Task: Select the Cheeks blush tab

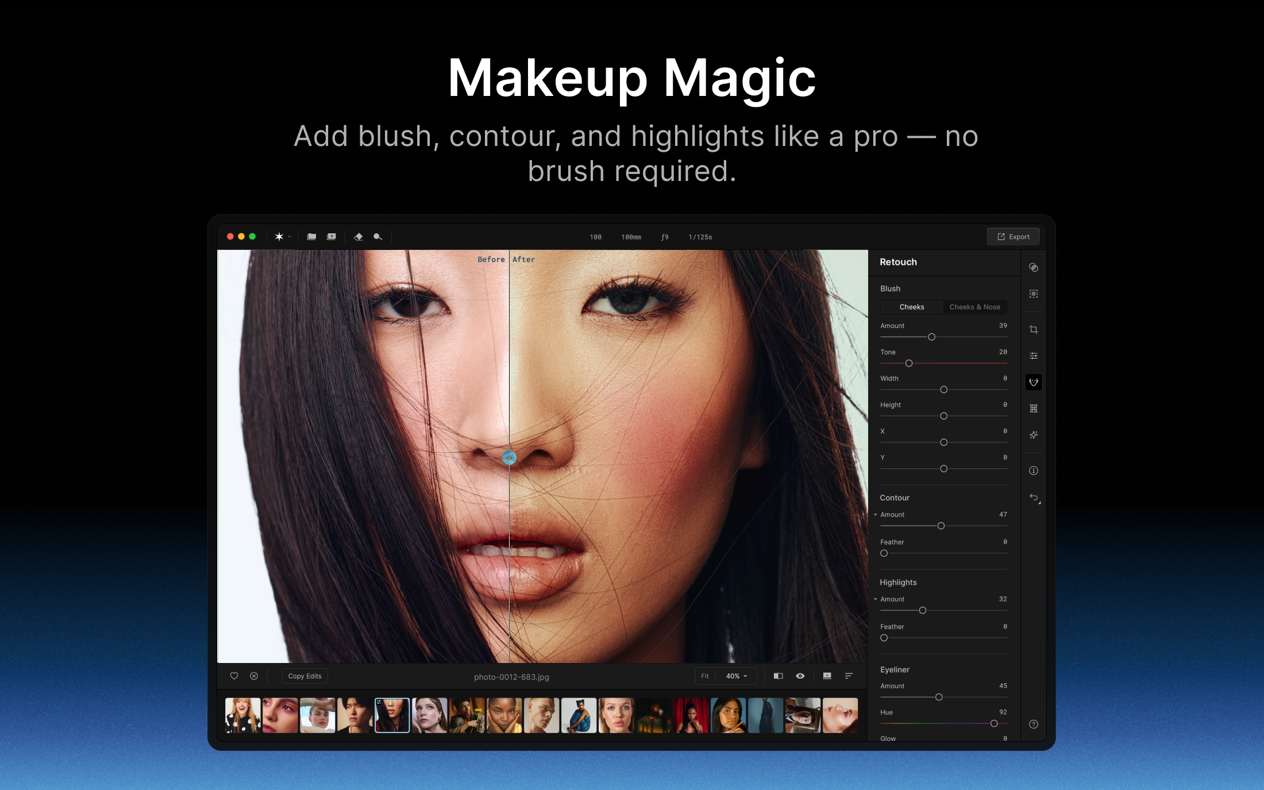Action: [x=911, y=307]
